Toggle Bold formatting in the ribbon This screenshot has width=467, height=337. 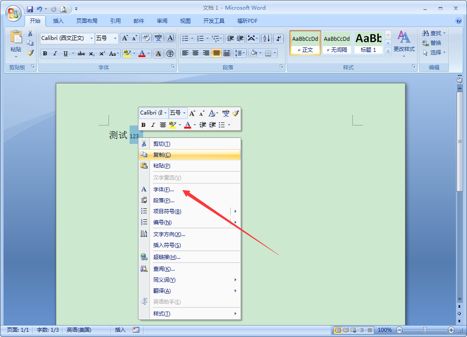point(44,53)
